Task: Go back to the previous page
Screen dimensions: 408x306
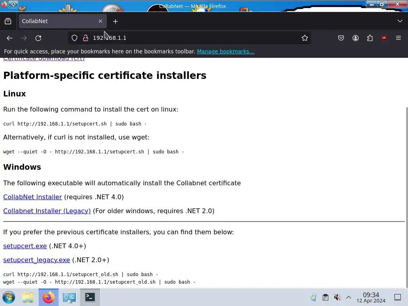Action: click(x=10, y=38)
